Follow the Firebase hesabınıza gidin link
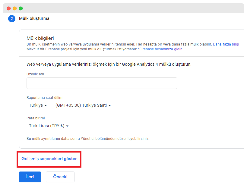 [x=160, y=49]
